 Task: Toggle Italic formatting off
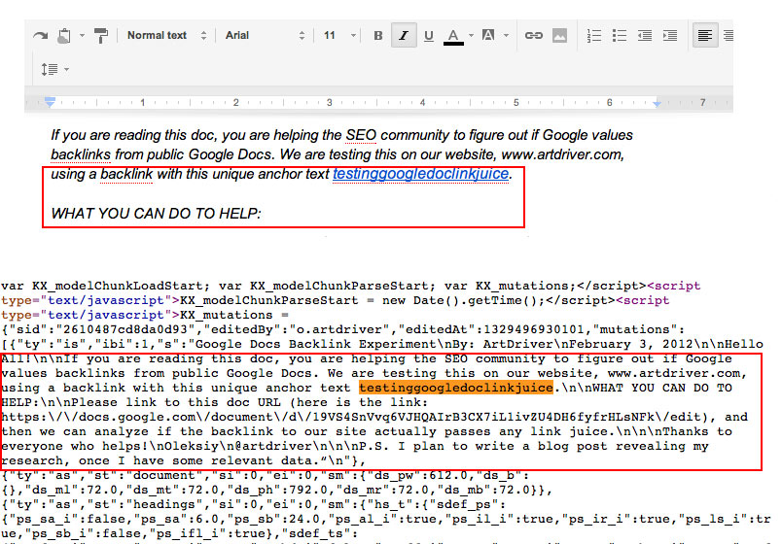click(404, 35)
